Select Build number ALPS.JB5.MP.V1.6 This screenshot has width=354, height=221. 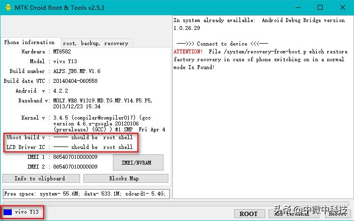77,71
